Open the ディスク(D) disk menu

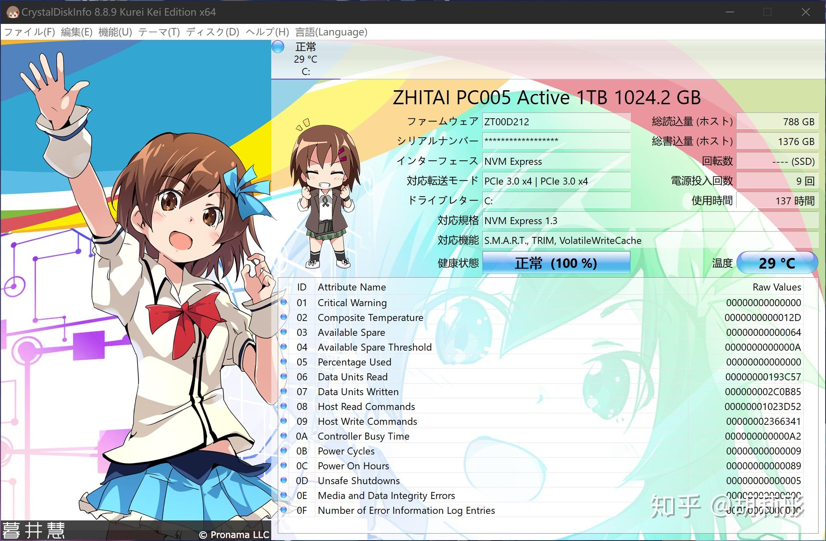pyautogui.click(x=212, y=32)
